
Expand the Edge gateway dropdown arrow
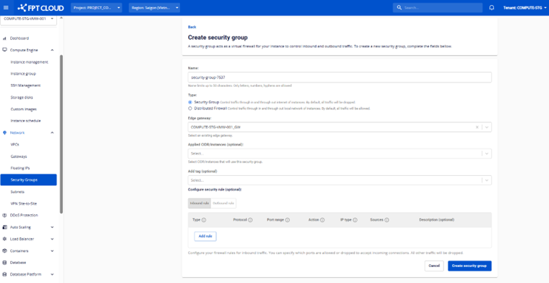tap(487, 127)
